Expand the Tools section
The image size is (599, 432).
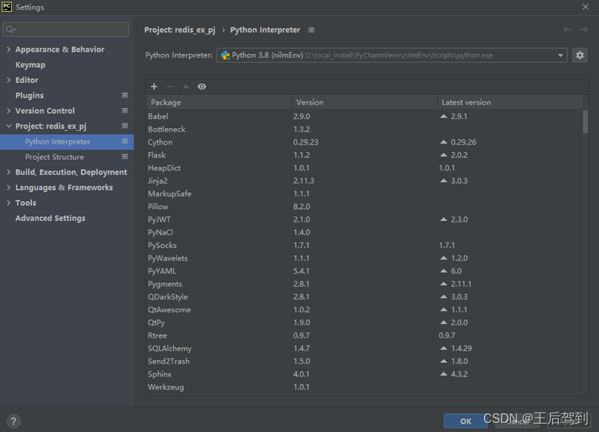pos(8,203)
